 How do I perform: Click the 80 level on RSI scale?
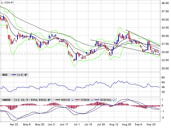pyautogui.click(x=163, y=77)
